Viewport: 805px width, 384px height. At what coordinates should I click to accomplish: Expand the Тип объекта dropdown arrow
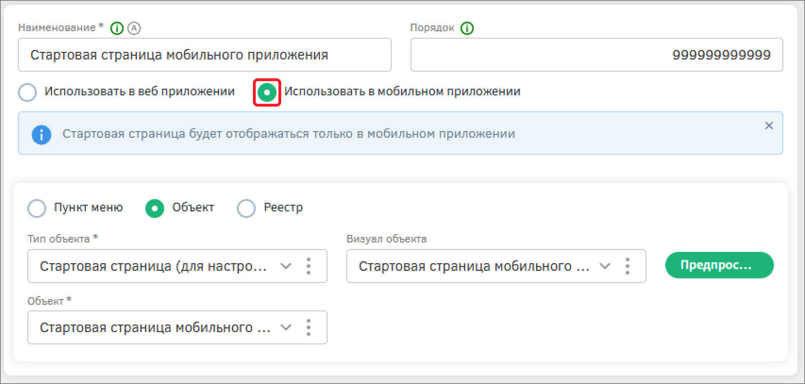(x=285, y=266)
